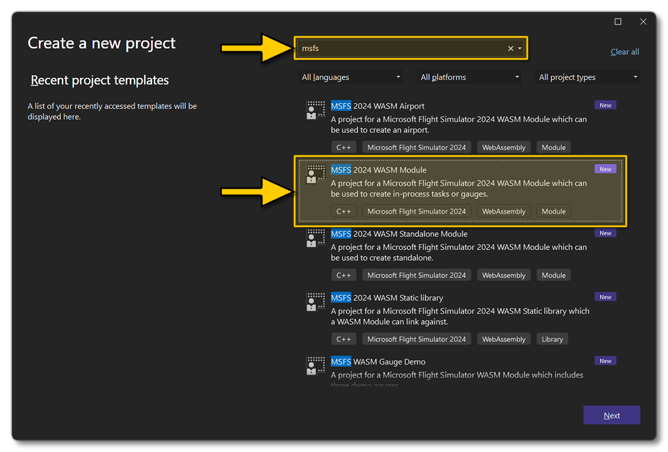668x452 pixels.
Task: Click the WebAssembly tag under WASM Airport
Action: coord(503,148)
